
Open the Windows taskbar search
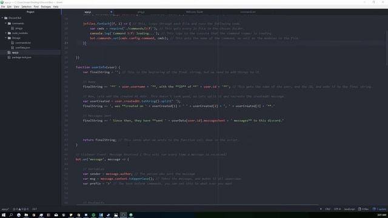point(11,215)
